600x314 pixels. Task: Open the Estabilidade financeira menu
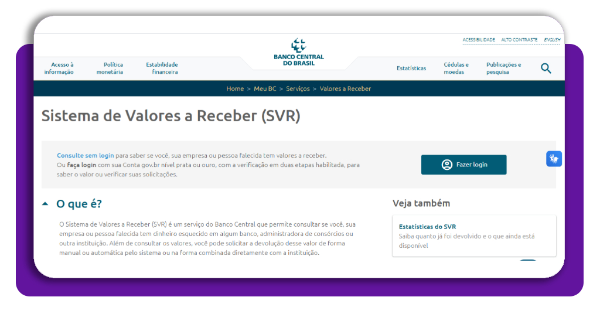pyautogui.click(x=162, y=68)
